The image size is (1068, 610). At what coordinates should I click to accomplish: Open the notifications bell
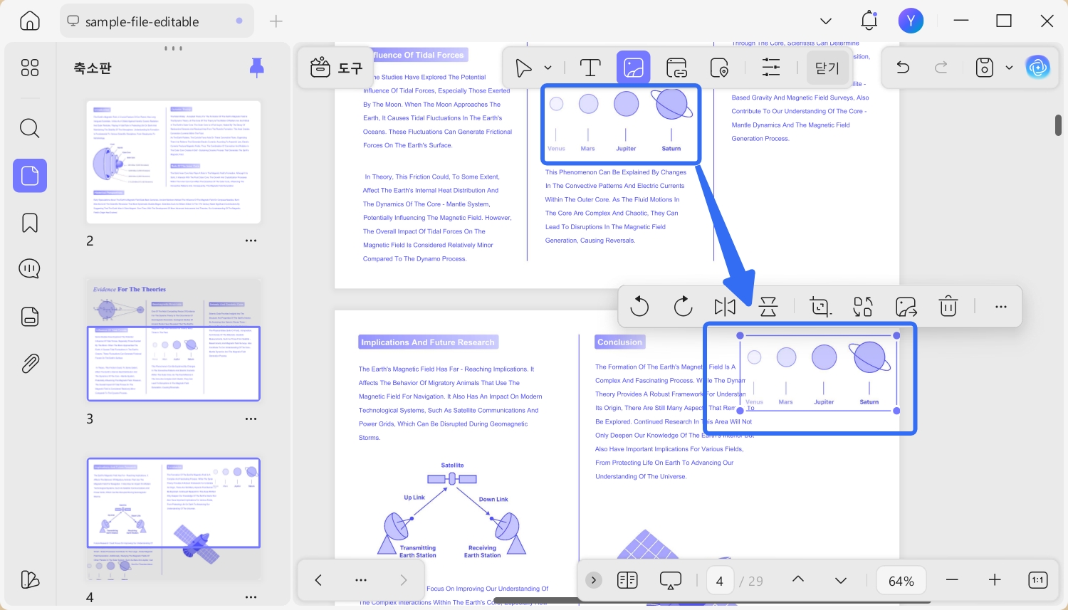869,21
